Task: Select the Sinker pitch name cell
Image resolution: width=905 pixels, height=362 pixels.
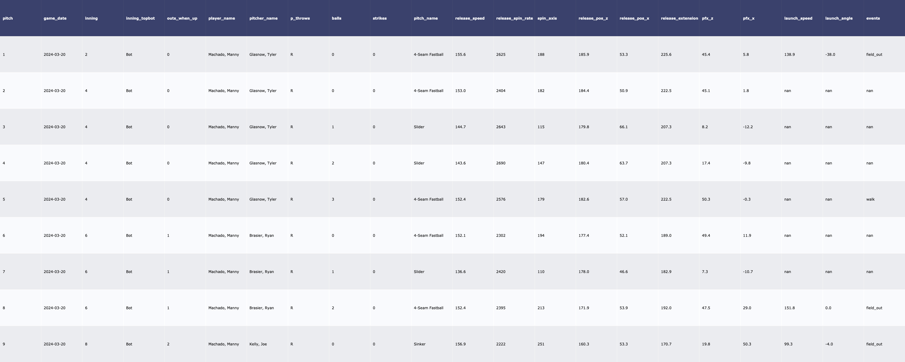Action: (420, 344)
